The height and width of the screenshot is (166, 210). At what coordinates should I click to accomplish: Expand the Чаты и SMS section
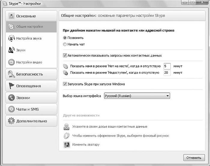[31, 109]
